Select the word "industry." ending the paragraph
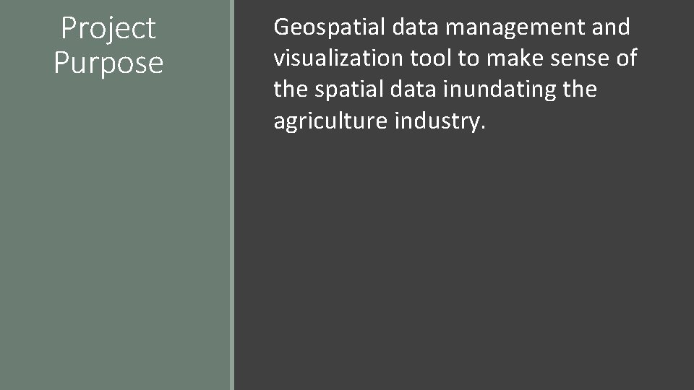694x390 pixels. tap(440, 121)
